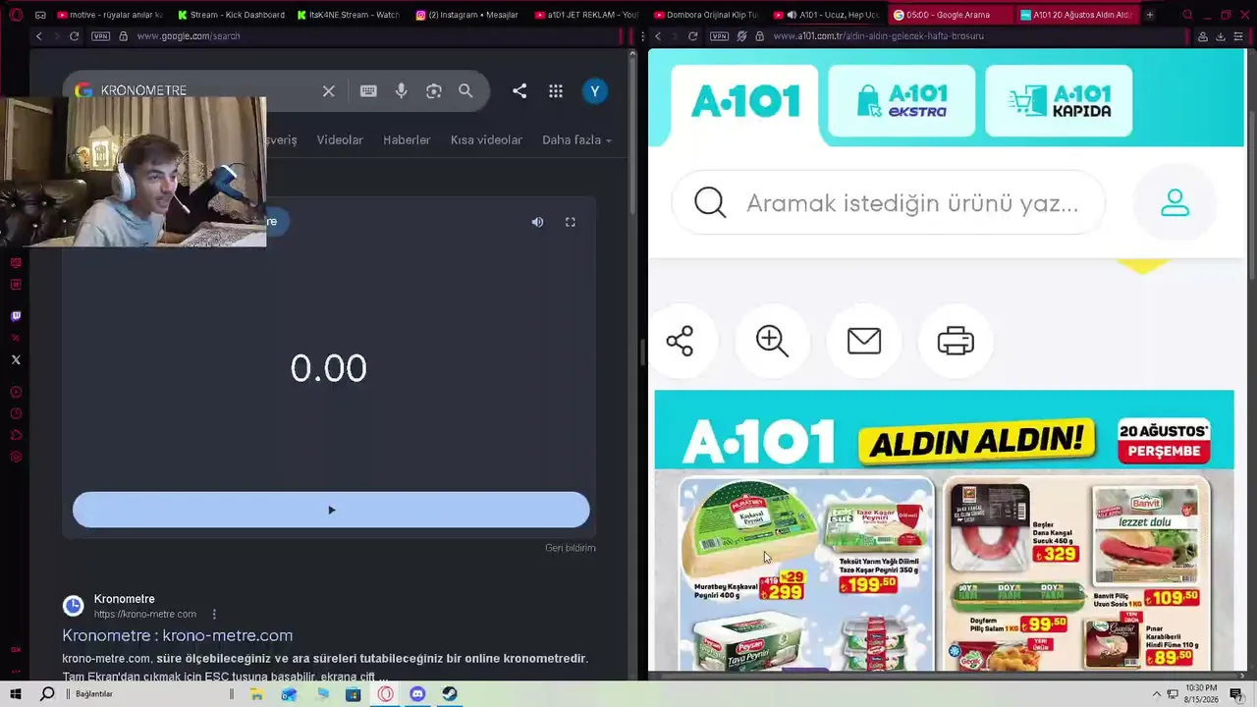The image size is (1257, 707).
Task: Expand the Daha fazla dropdown
Action: [x=576, y=139]
